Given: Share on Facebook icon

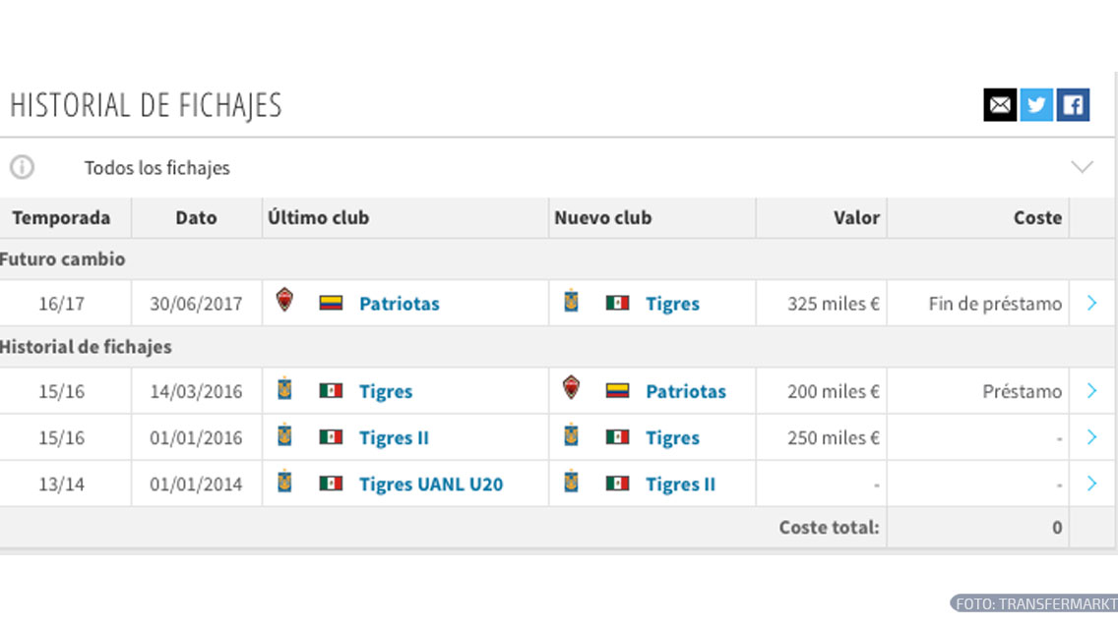Looking at the screenshot, I should (x=1073, y=104).
